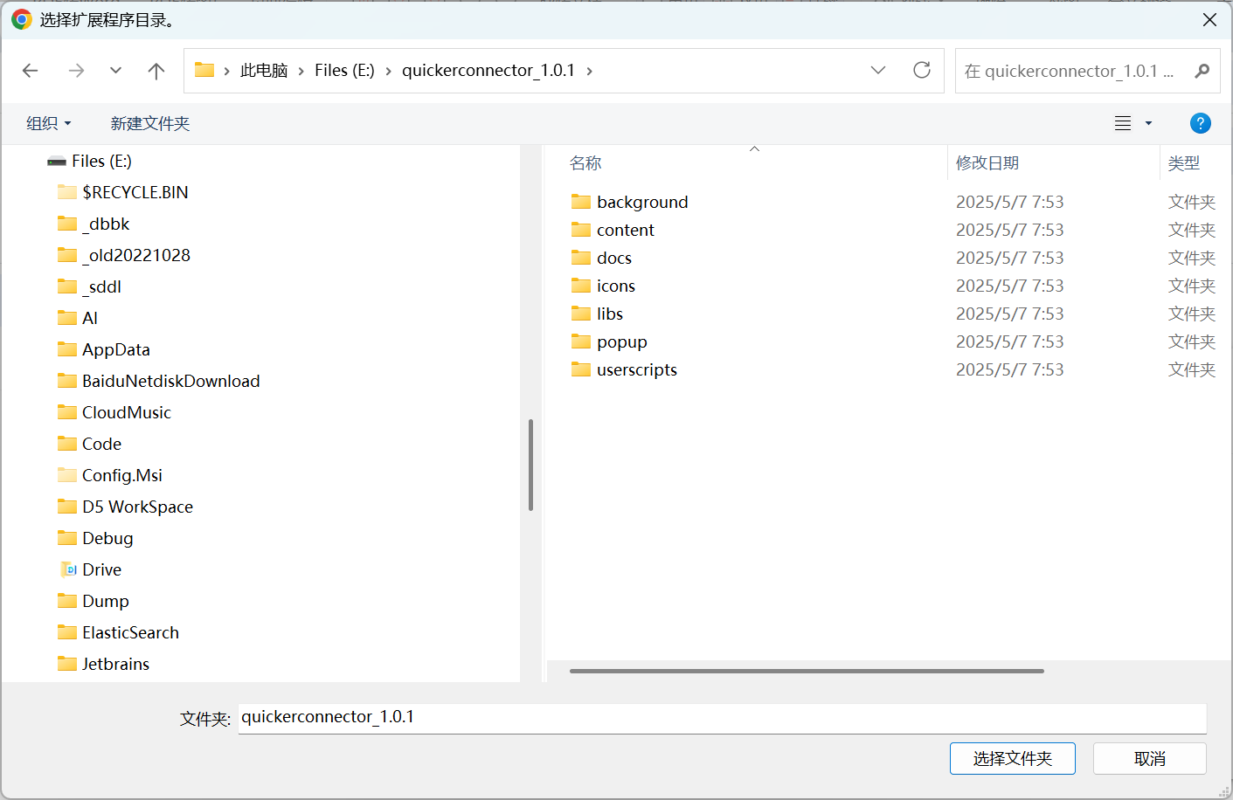1233x800 pixels.
Task: Select the _sddl folder in tree
Action: click(101, 286)
